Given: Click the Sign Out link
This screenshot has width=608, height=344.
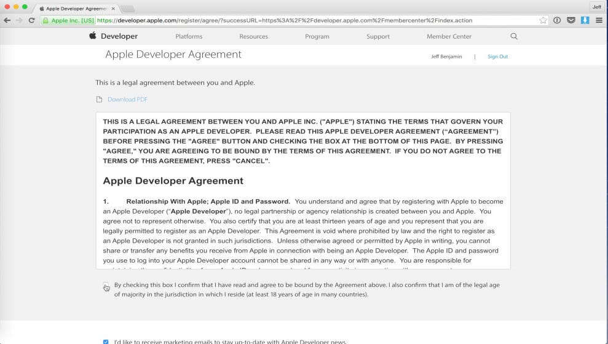Looking at the screenshot, I should click(497, 57).
